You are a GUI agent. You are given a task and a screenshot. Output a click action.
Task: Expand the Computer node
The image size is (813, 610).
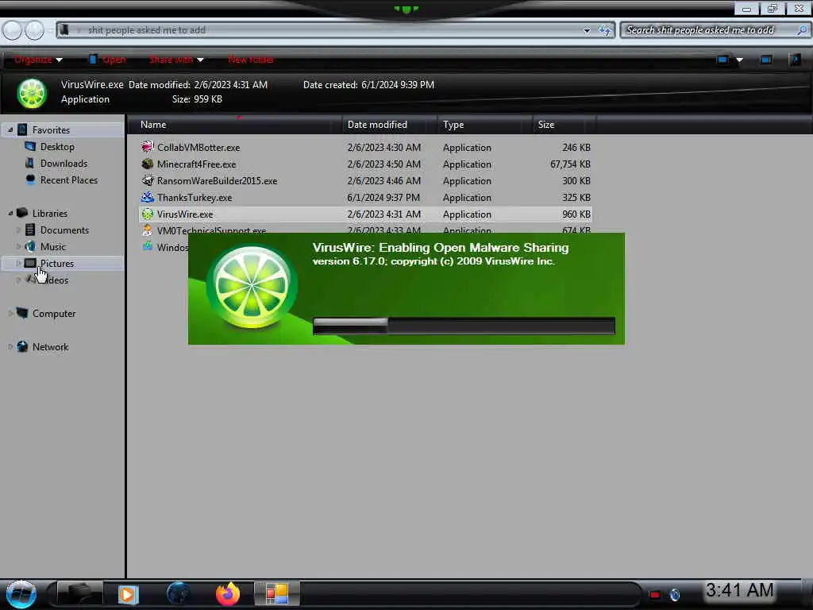click(10, 313)
